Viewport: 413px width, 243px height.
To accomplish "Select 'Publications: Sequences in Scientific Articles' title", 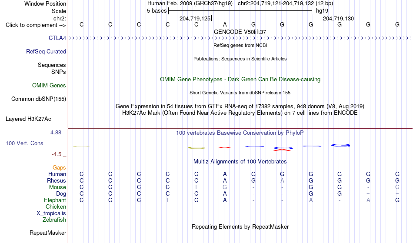I will coord(240,59).
